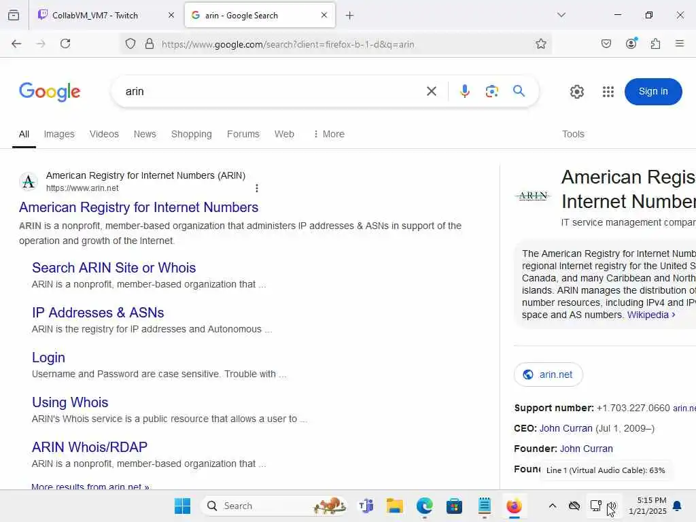Select the Images results tab
696x522 pixels.
59,134
